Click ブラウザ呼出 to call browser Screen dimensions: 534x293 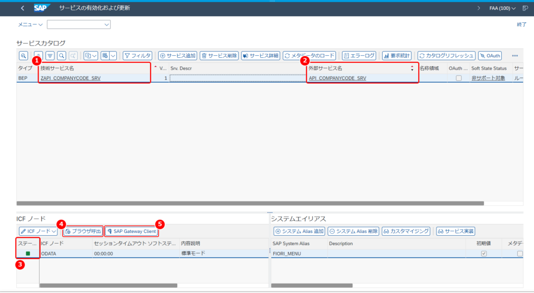pos(83,232)
